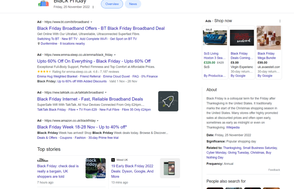Click the Giving Tuesday related link
The image size is (294, 189).
238,153
